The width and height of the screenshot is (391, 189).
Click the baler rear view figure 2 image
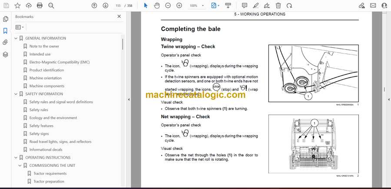(x=313, y=144)
